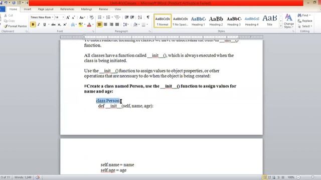Click the Sort icon

(x=140, y=17)
